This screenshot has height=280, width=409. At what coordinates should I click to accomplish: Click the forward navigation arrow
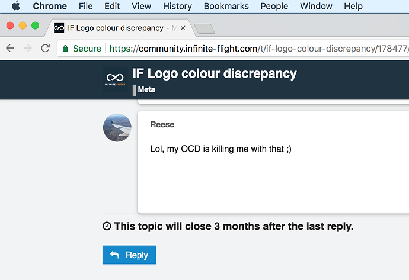(27, 49)
